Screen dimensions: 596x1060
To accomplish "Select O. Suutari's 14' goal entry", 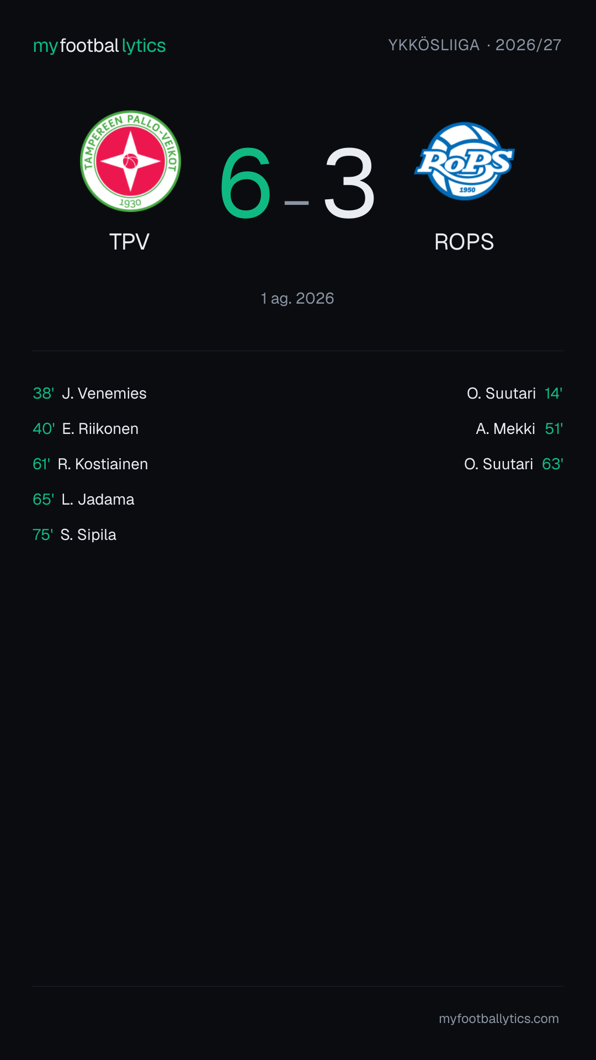I will tap(514, 393).
